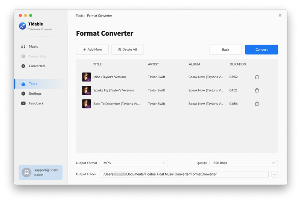This screenshot has width=301, height=203.
Task: Click the support@tidabie.com account card
Action: pyautogui.click(x=41, y=172)
